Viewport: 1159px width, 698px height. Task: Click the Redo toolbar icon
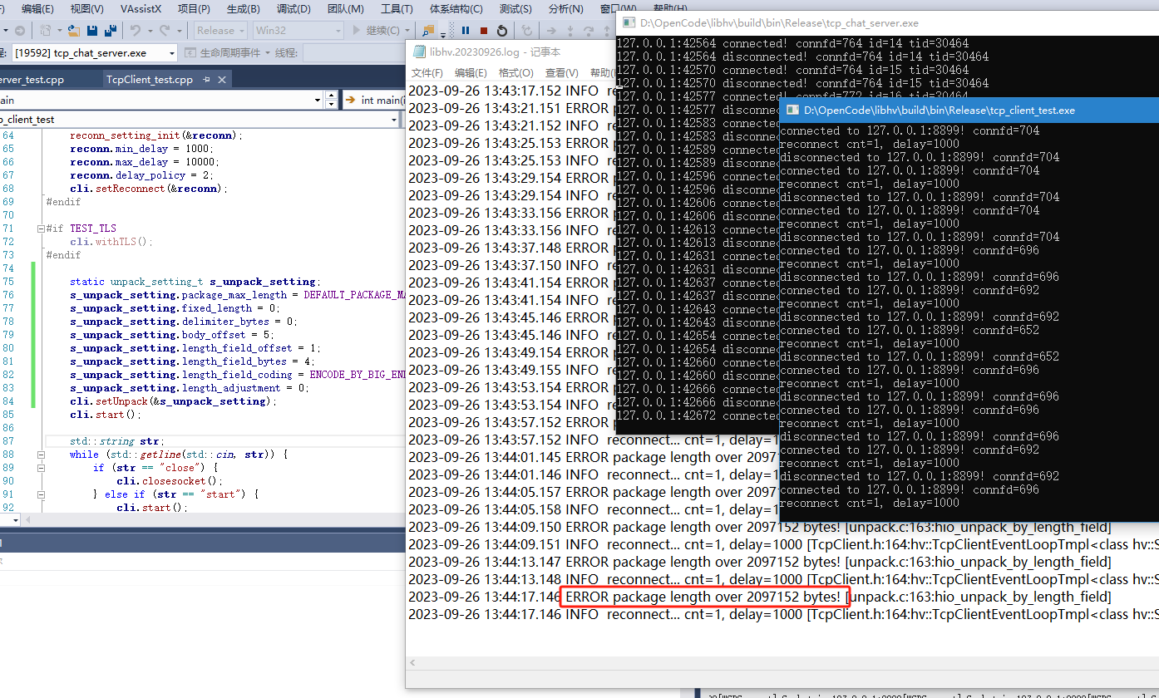point(163,31)
